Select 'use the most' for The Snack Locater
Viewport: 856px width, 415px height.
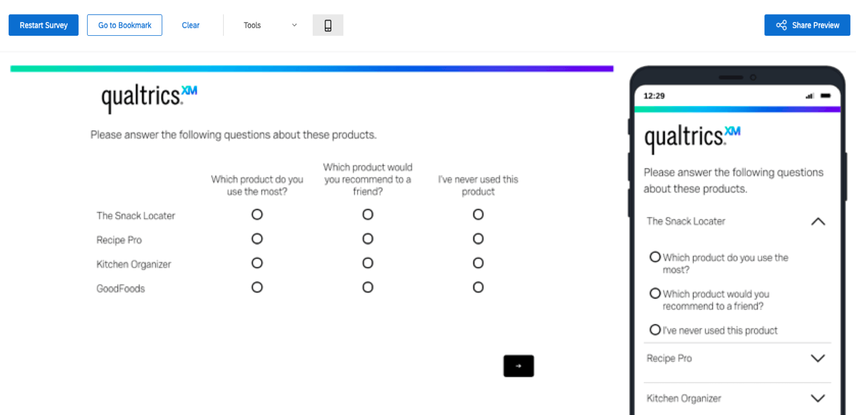pos(257,214)
